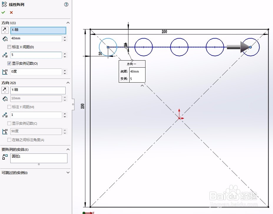Confirm the linear pattern with green checkmark

tap(3, 13)
